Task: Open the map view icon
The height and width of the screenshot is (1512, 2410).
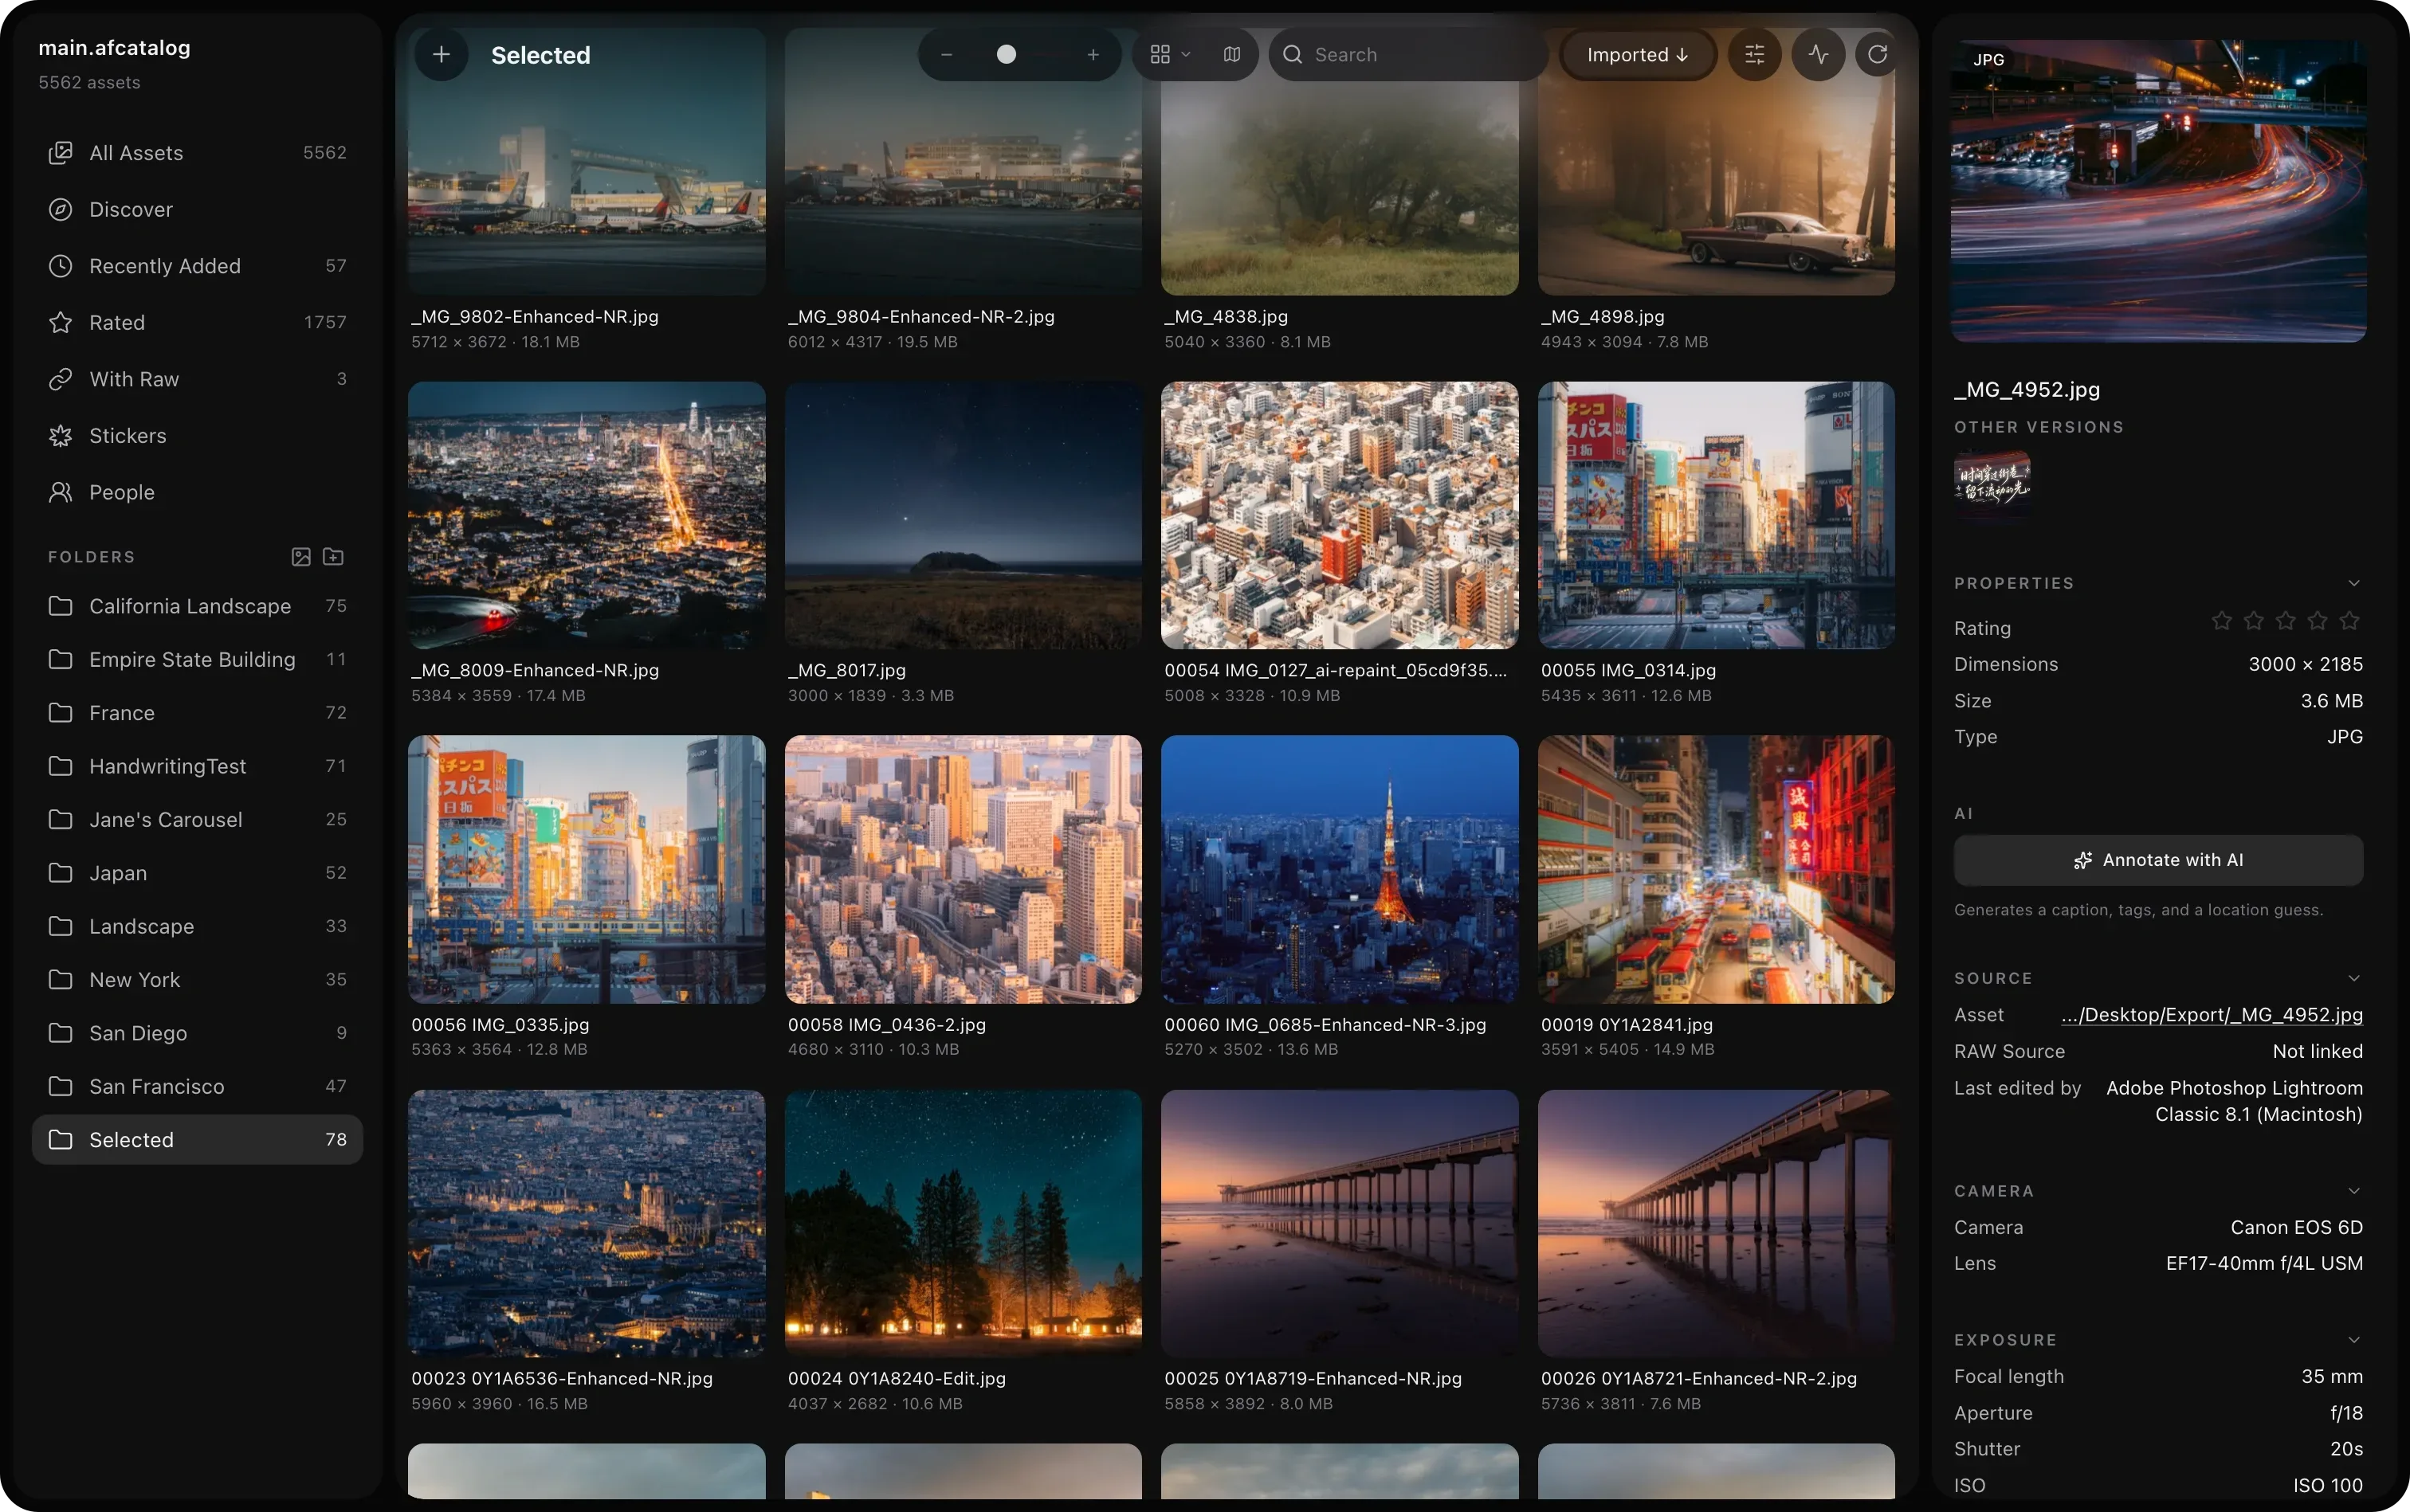Action: tap(1231, 55)
